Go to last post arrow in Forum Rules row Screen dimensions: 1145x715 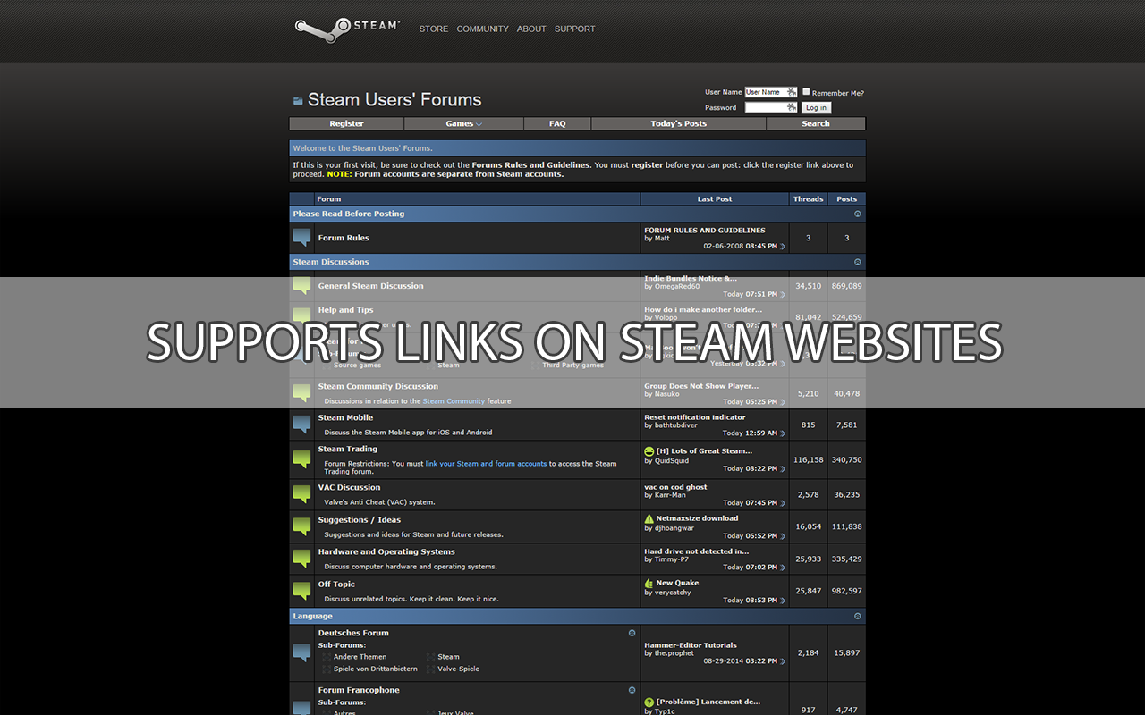(x=783, y=247)
